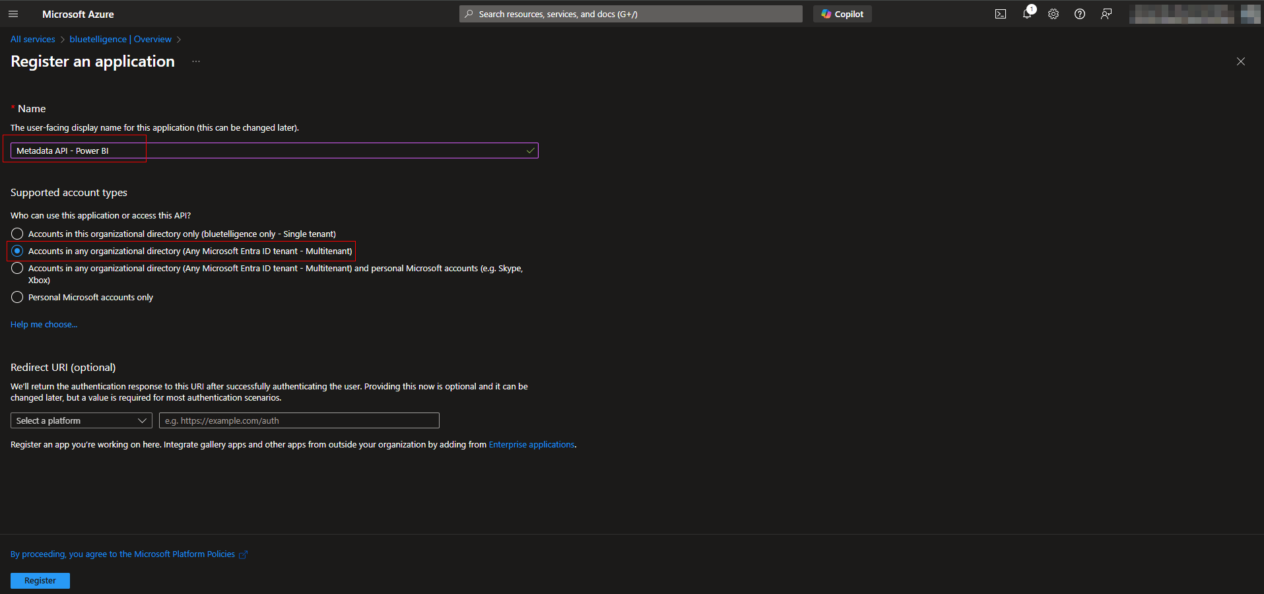This screenshot has height=594, width=1264.
Task: Open Cloud Shell from the top bar
Action: point(1001,14)
